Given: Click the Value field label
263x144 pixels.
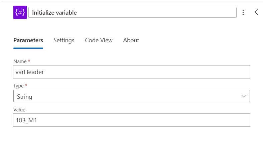Looking at the screenshot, I should (x=19, y=110).
